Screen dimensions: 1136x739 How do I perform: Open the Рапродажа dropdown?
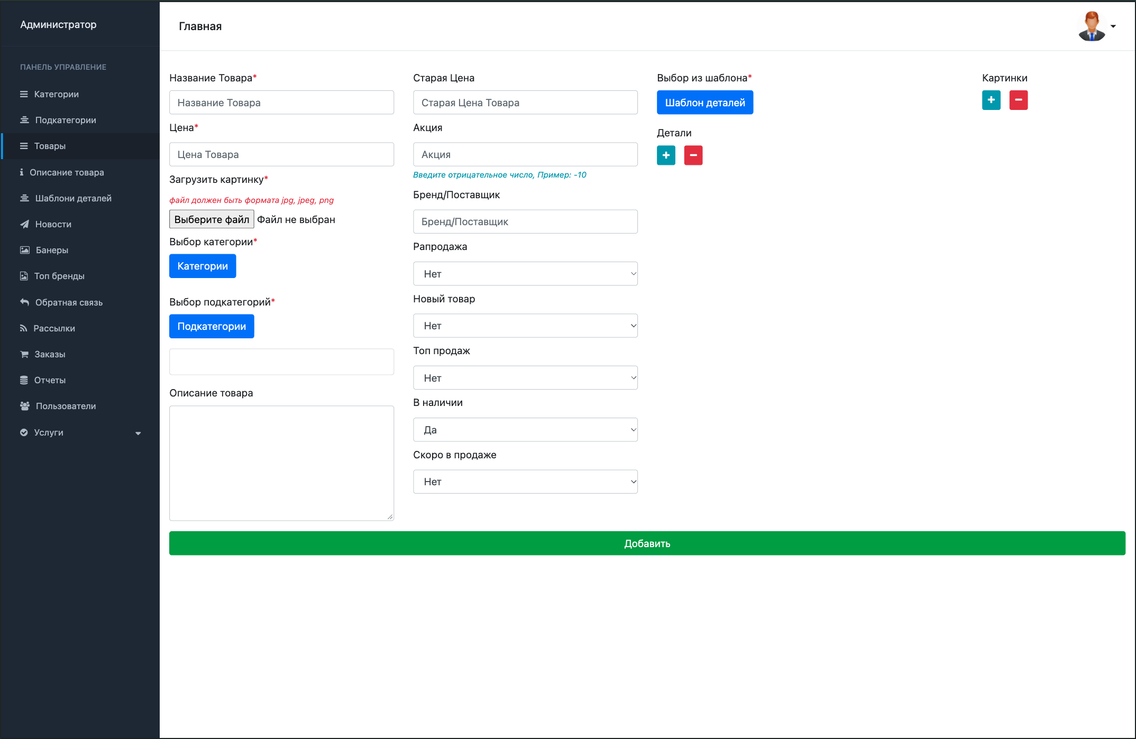click(525, 274)
